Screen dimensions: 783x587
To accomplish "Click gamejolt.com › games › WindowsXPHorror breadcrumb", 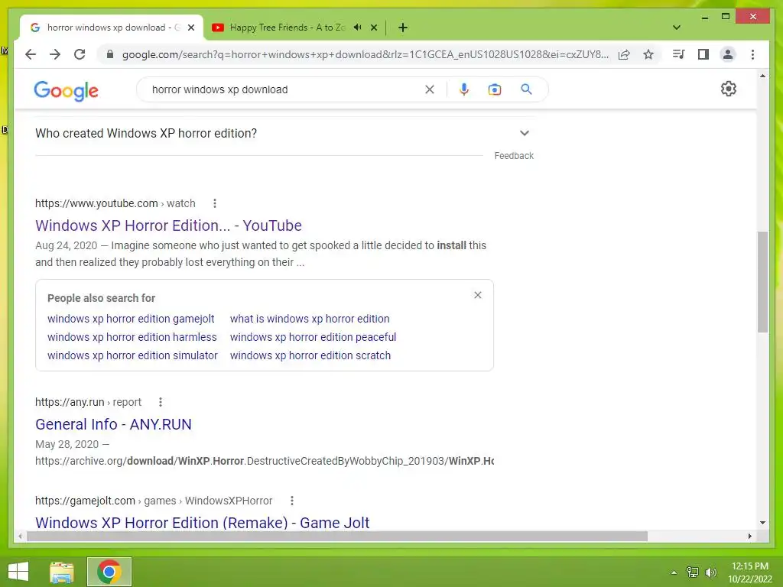I will 154,501.
